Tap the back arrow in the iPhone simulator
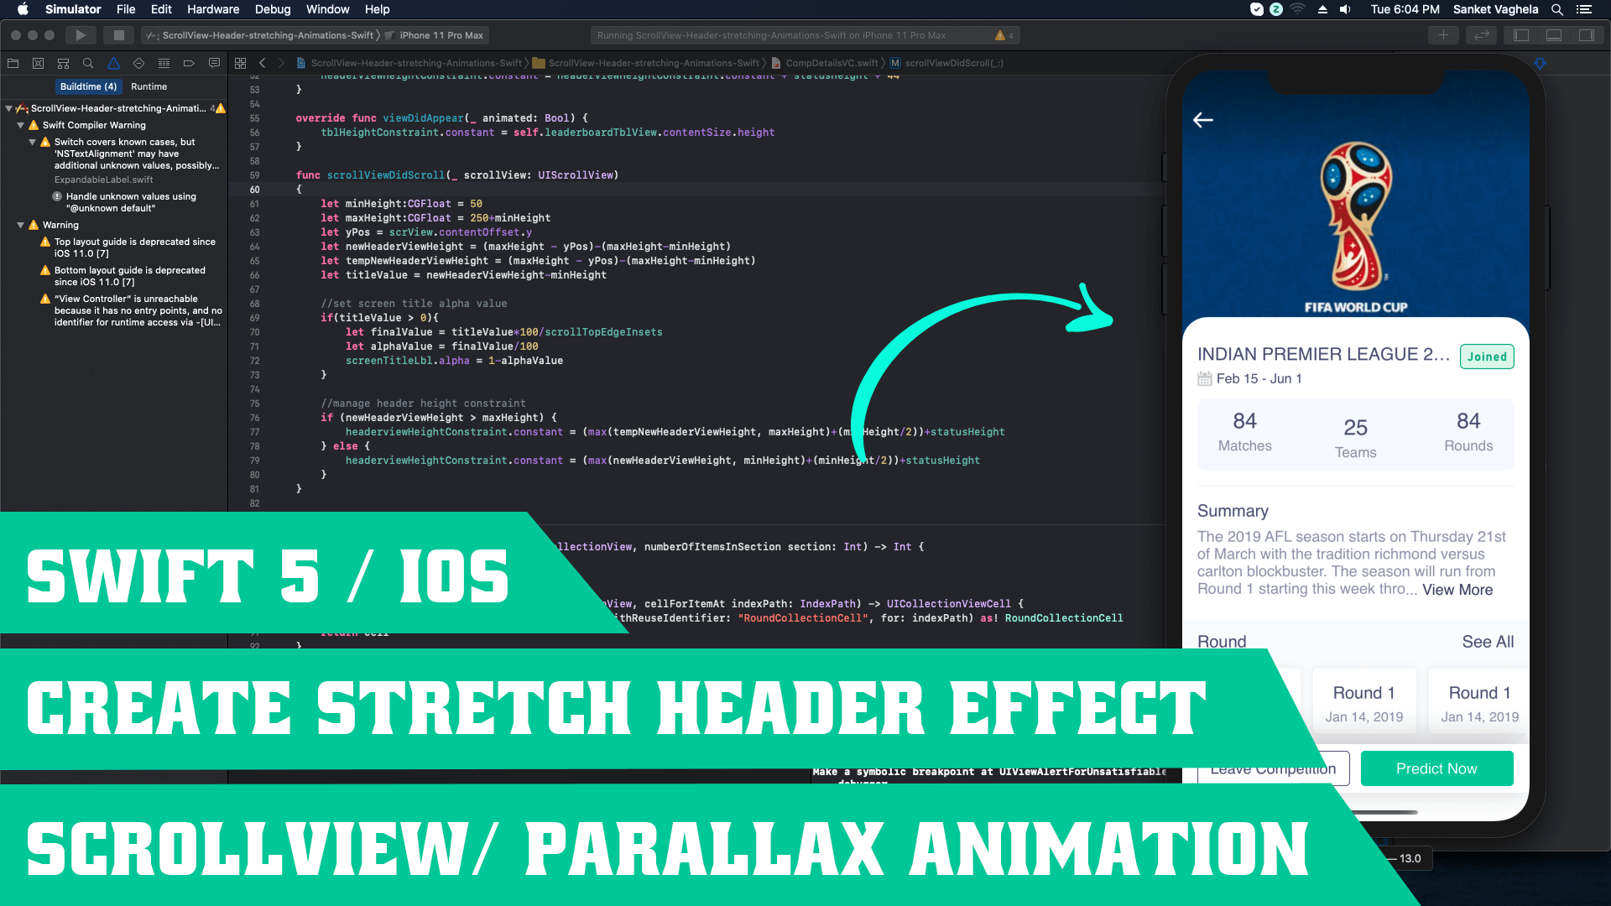Viewport: 1611px width, 906px height. click(x=1203, y=120)
